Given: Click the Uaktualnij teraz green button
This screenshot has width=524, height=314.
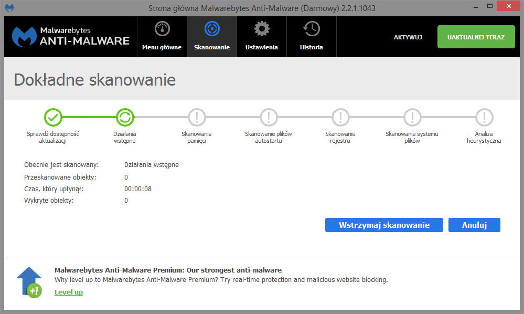Looking at the screenshot, I should pyautogui.click(x=476, y=37).
